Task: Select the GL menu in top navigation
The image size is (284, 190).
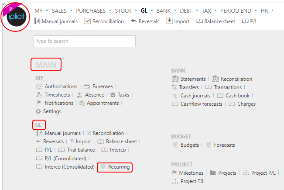Action: point(144,10)
